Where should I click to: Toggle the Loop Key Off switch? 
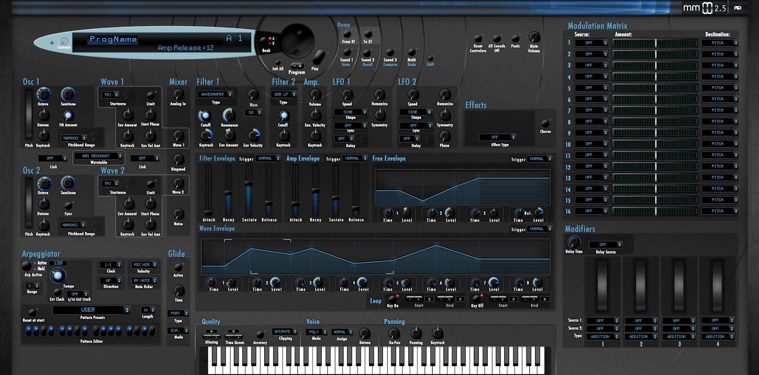476,299
